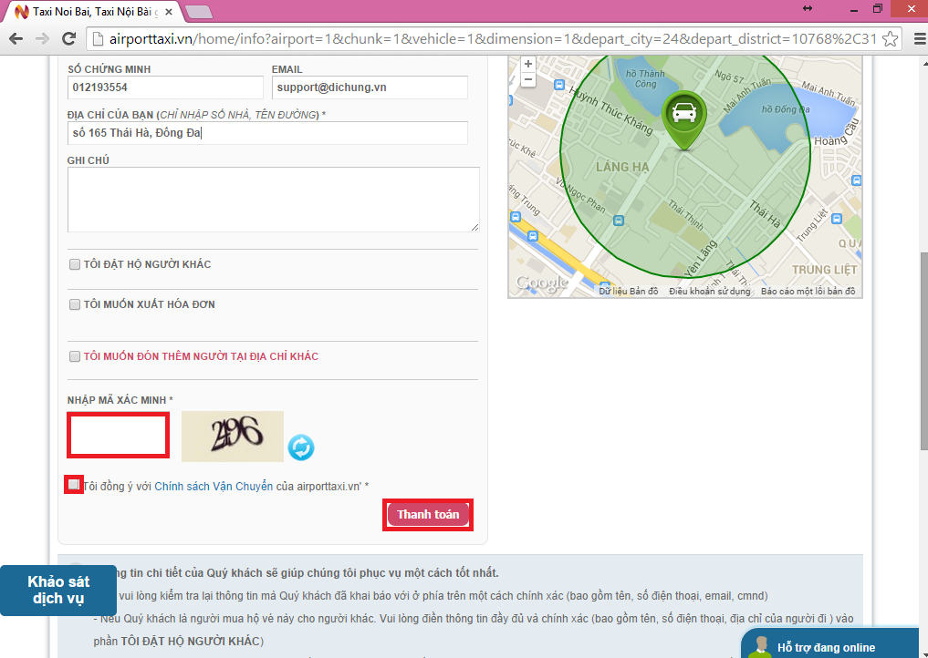Open the Khảo sát dịch vụ survey
Viewport: 928px width, 658px height.
point(57,590)
